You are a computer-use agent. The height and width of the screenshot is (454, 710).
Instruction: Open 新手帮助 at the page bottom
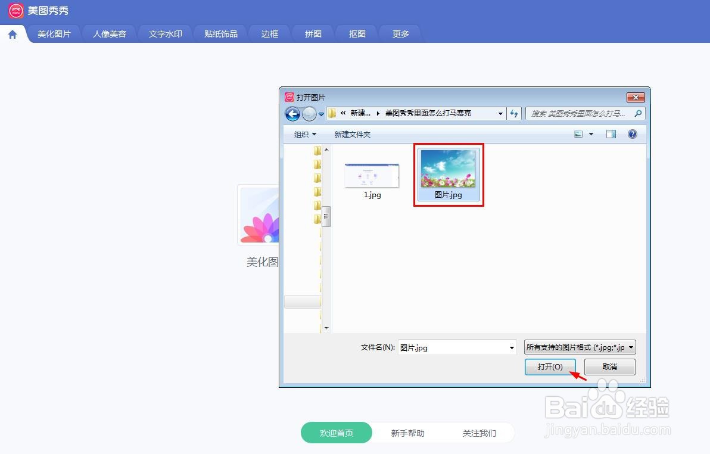point(407,433)
